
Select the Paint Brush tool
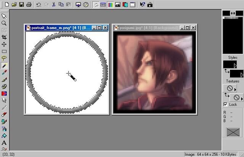click(x=4, y=79)
